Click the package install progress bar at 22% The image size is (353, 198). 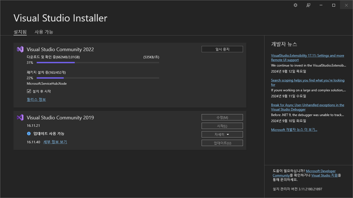tap(98, 78)
